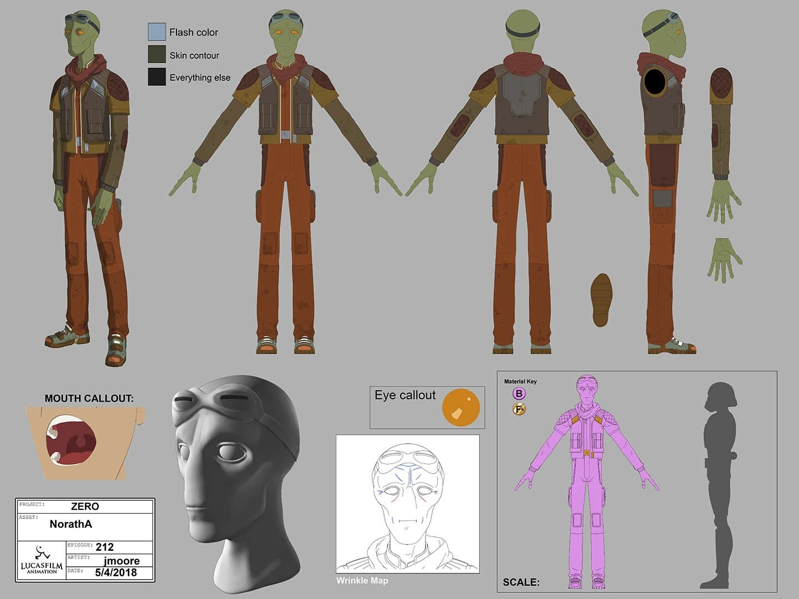Click the episode number "212"
Screen dimensions: 799x599
[104, 547]
